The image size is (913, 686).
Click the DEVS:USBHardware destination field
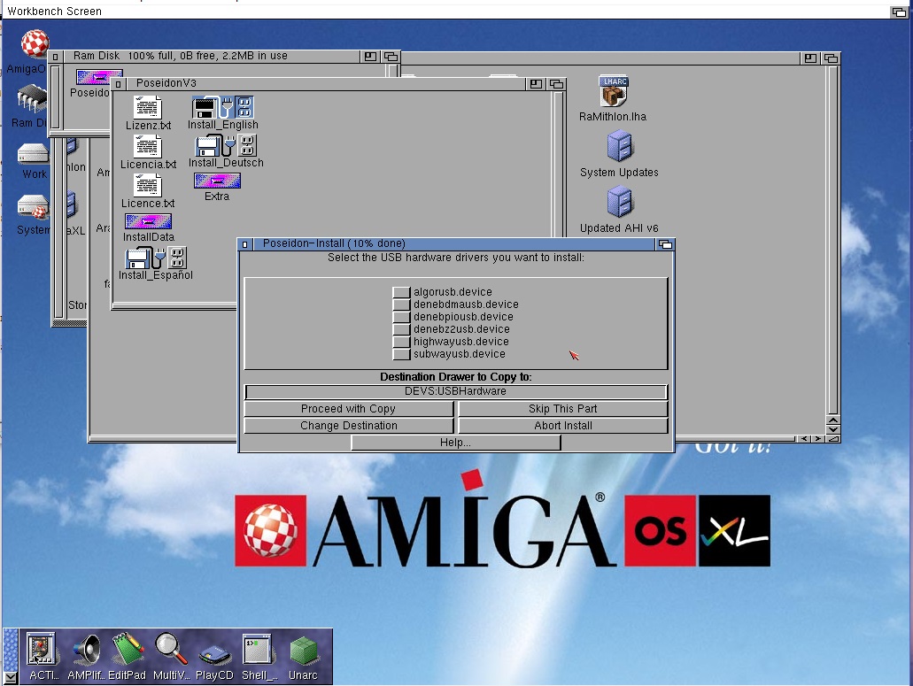pos(455,391)
